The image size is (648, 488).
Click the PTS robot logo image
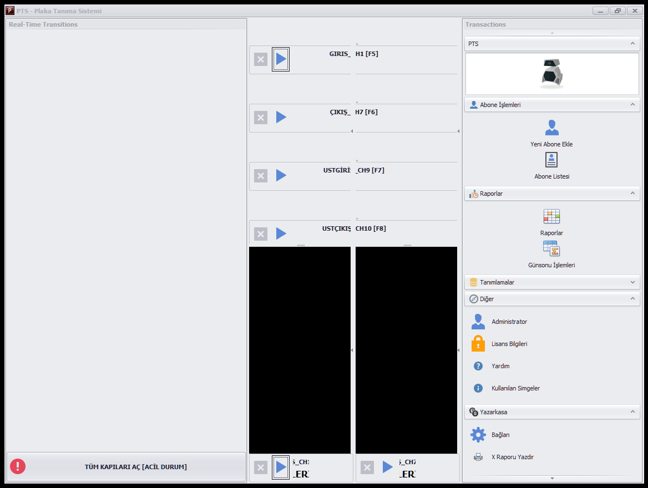(552, 74)
